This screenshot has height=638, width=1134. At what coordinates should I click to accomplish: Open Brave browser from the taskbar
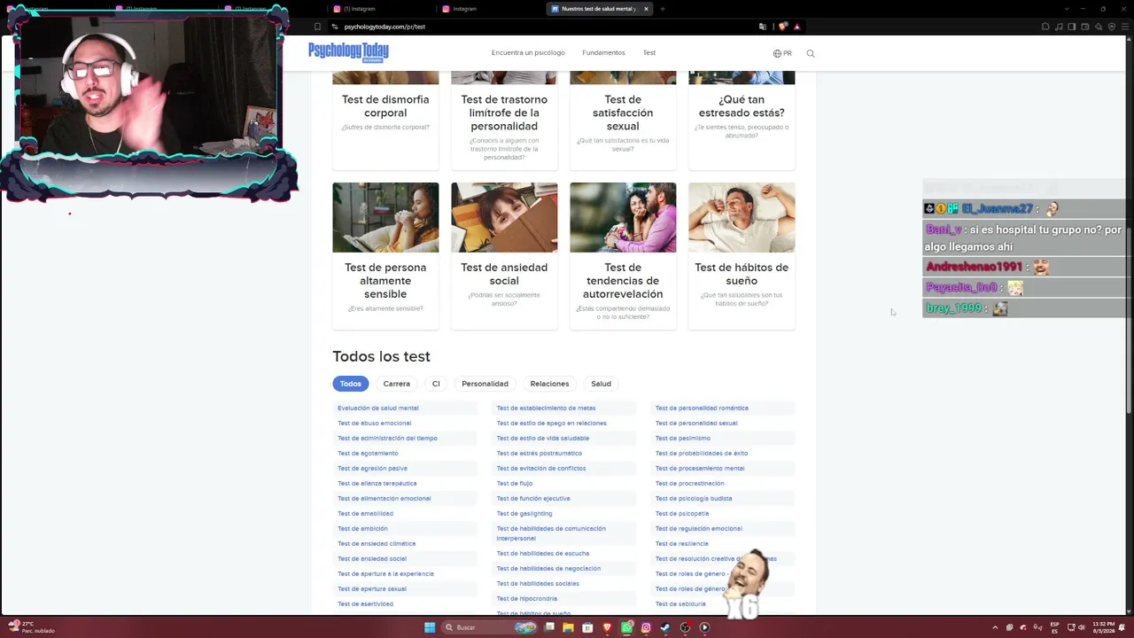[x=607, y=627]
